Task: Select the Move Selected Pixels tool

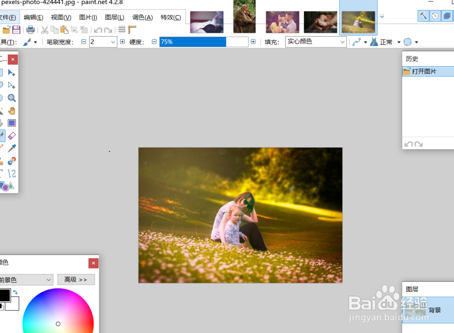Action: pyautogui.click(x=12, y=72)
